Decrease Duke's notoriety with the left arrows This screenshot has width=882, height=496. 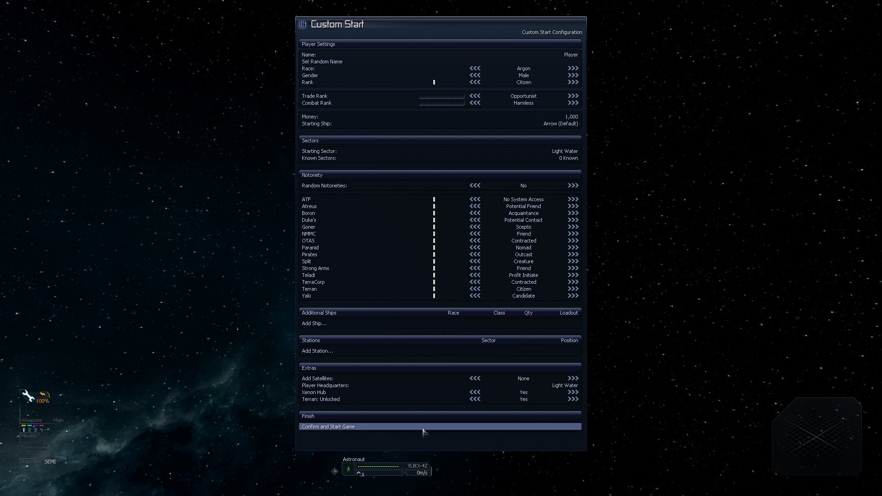click(475, 220)
